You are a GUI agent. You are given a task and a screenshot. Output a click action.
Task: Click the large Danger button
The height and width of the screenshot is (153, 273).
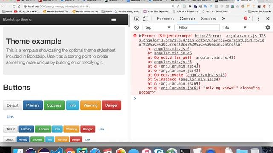coord(111,105)
